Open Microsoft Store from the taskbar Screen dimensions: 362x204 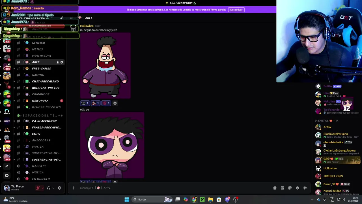coord(219,199)
